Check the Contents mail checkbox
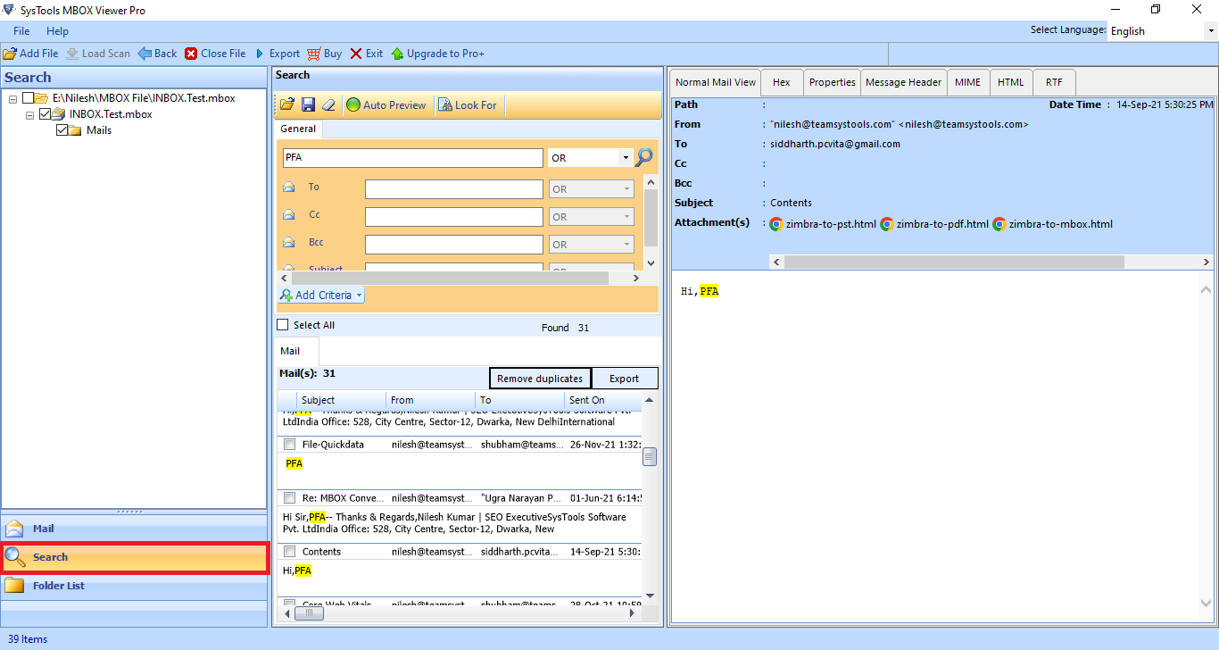 click(x=289, y=552)
